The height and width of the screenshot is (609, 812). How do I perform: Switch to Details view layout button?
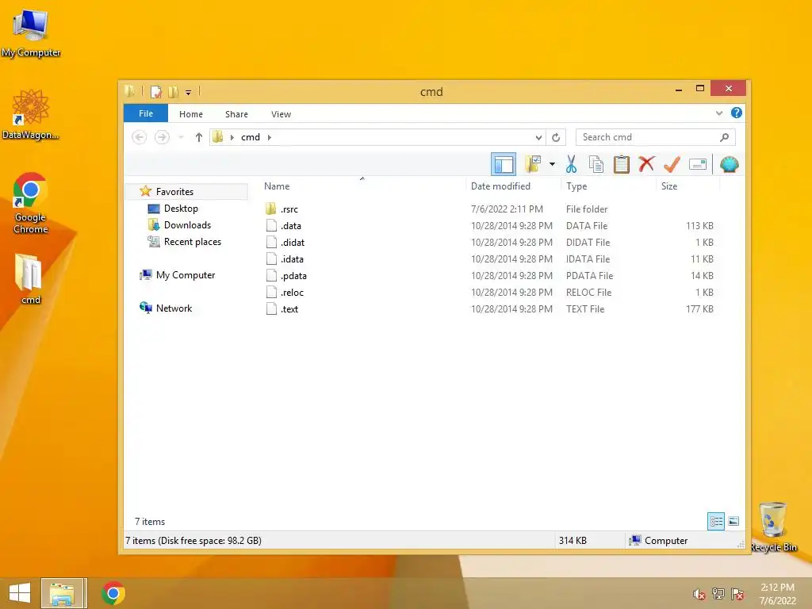click(x=716, y=521)
